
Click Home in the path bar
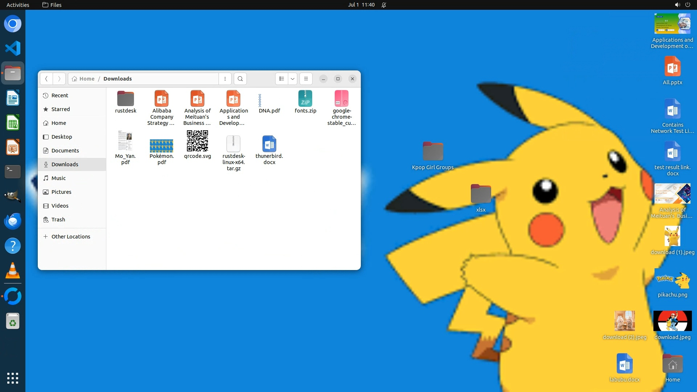(86, 79)
